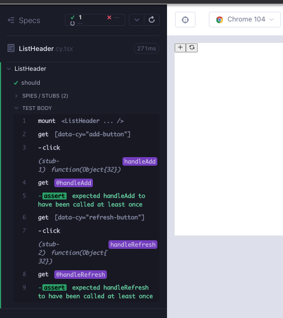Click the plus add button in preview
The image size is (283, 318).
tap(180, 48)
